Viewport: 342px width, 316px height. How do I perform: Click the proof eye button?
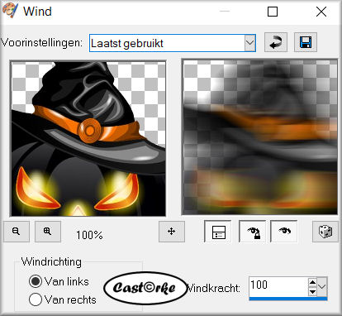[284, 232]
